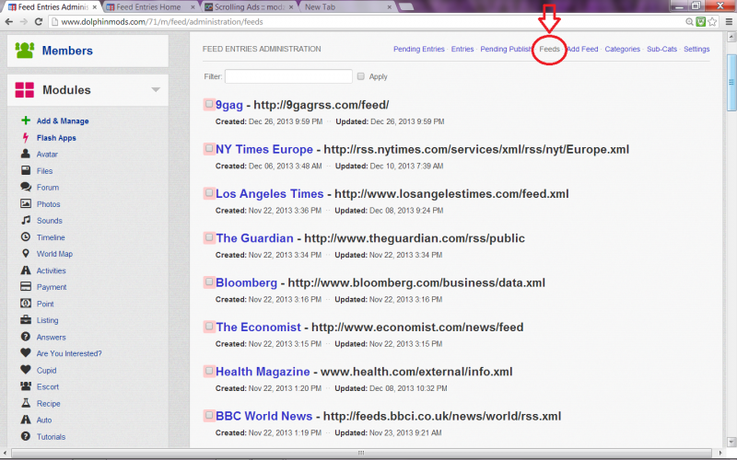This screenshot has width=737, height=460.
Task: Click the zoom magnifier icon in address bar
Action: (x=689, y=21)
